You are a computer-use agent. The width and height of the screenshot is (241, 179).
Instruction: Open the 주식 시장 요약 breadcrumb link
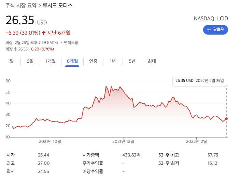click(21, 5)
